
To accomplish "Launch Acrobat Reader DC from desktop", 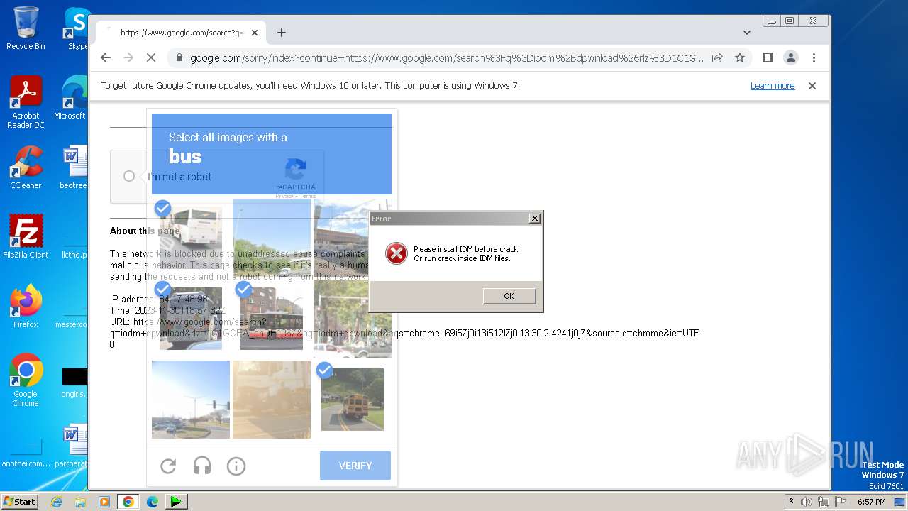I will (x=26, y=102).
